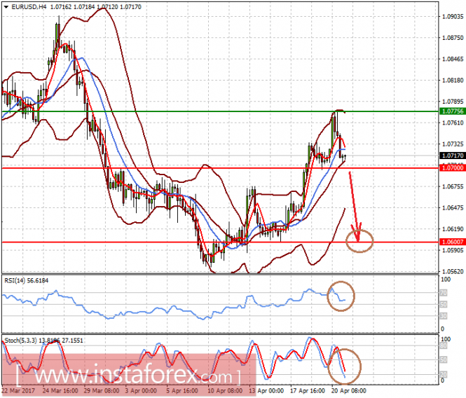Click the brown circle at the 1.06007 target
Image resolution: width=466 pixels, height=398 pixels.
(359, 241)
